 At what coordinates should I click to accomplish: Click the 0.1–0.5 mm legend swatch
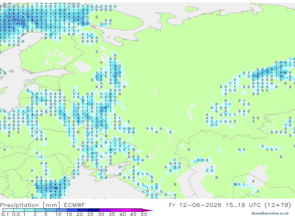click(8, 210)
